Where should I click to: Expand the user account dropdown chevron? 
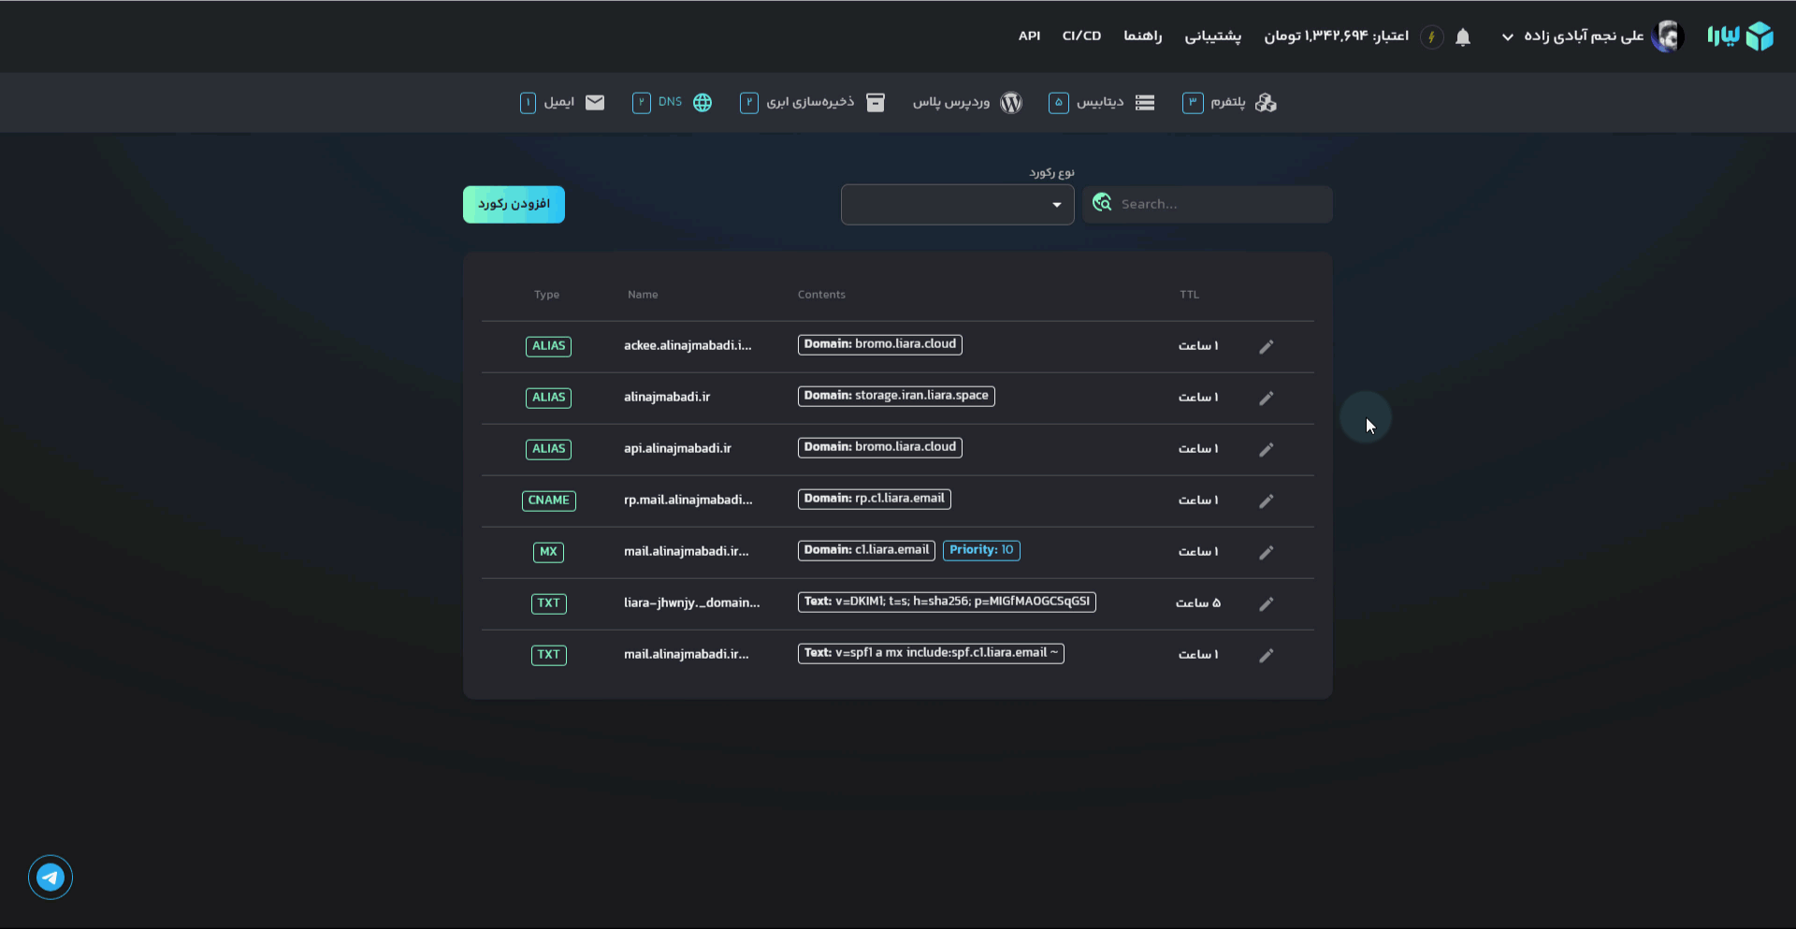[1508, 37]
